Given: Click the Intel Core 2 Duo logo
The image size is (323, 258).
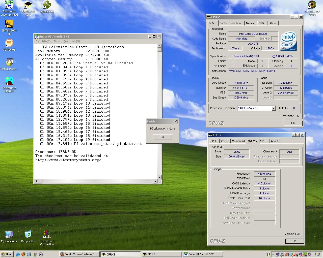Looking at the screenshot, I should [289, 41].
